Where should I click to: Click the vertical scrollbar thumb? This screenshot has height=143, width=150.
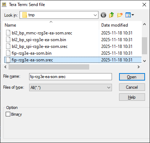144,46
